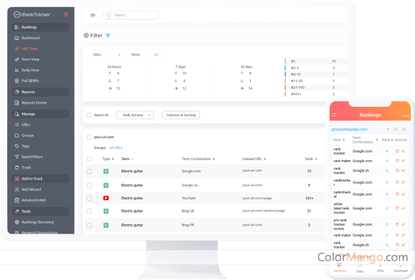
Task: Click the green type icon in Bing UK row
Action: click(x=106, y=211)
